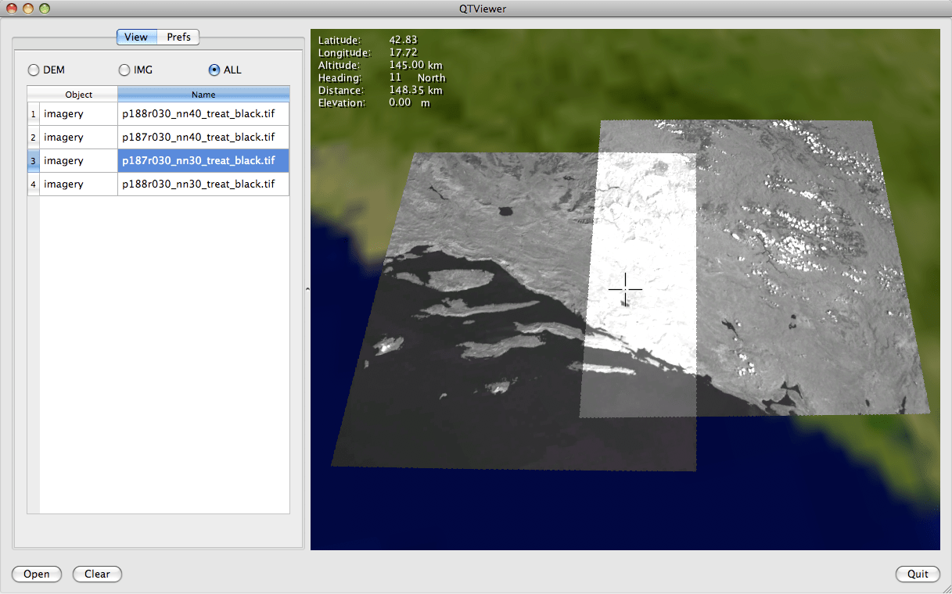Minimize the window with the yellow button
This screenshot has height=594, width=952.
[28, 9]
